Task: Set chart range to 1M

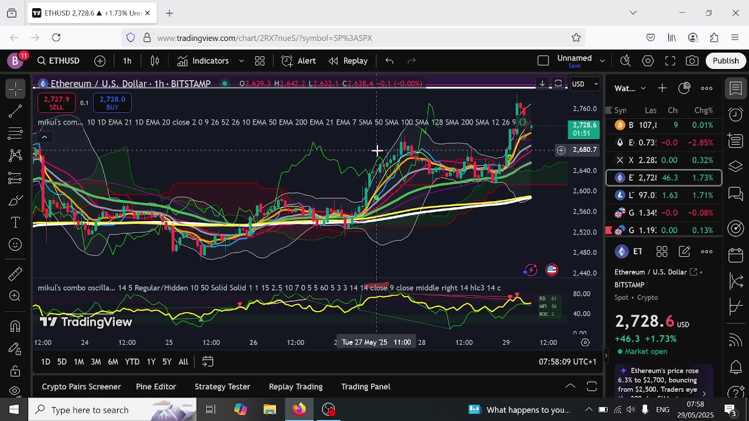Action: tap(78, 362)
